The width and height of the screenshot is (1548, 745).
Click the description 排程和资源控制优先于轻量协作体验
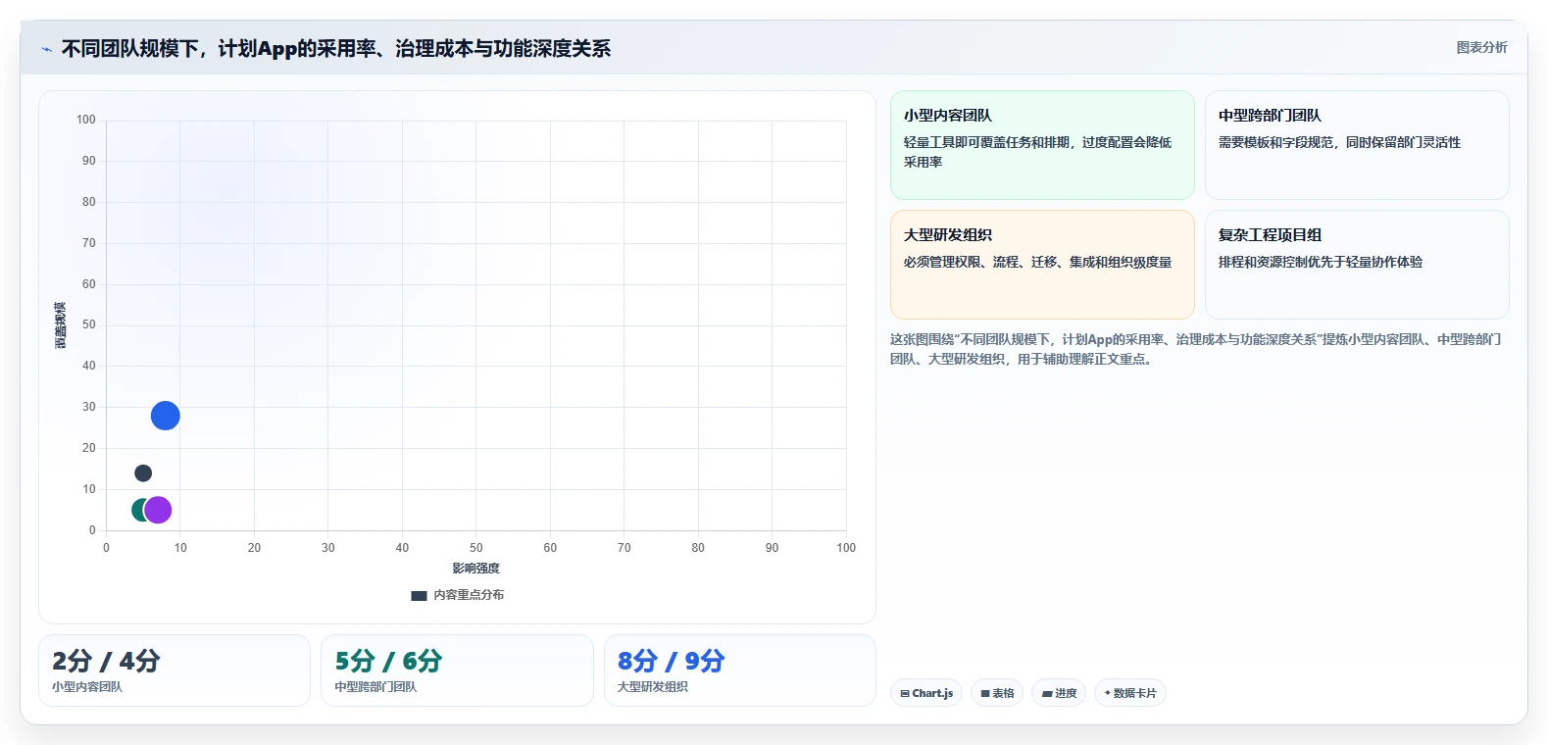tap(1321, 262)
